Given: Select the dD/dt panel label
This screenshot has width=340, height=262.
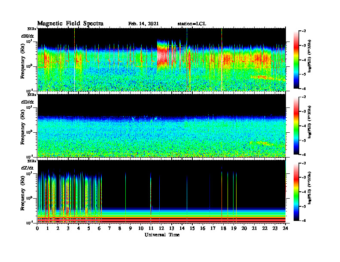Looking at the screenshot, I should tap(27, 102).
